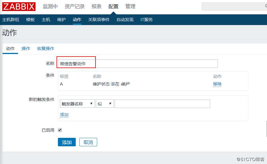Go to 主机 submenu
The image size is (267, 164).
(x=46, y=20)
